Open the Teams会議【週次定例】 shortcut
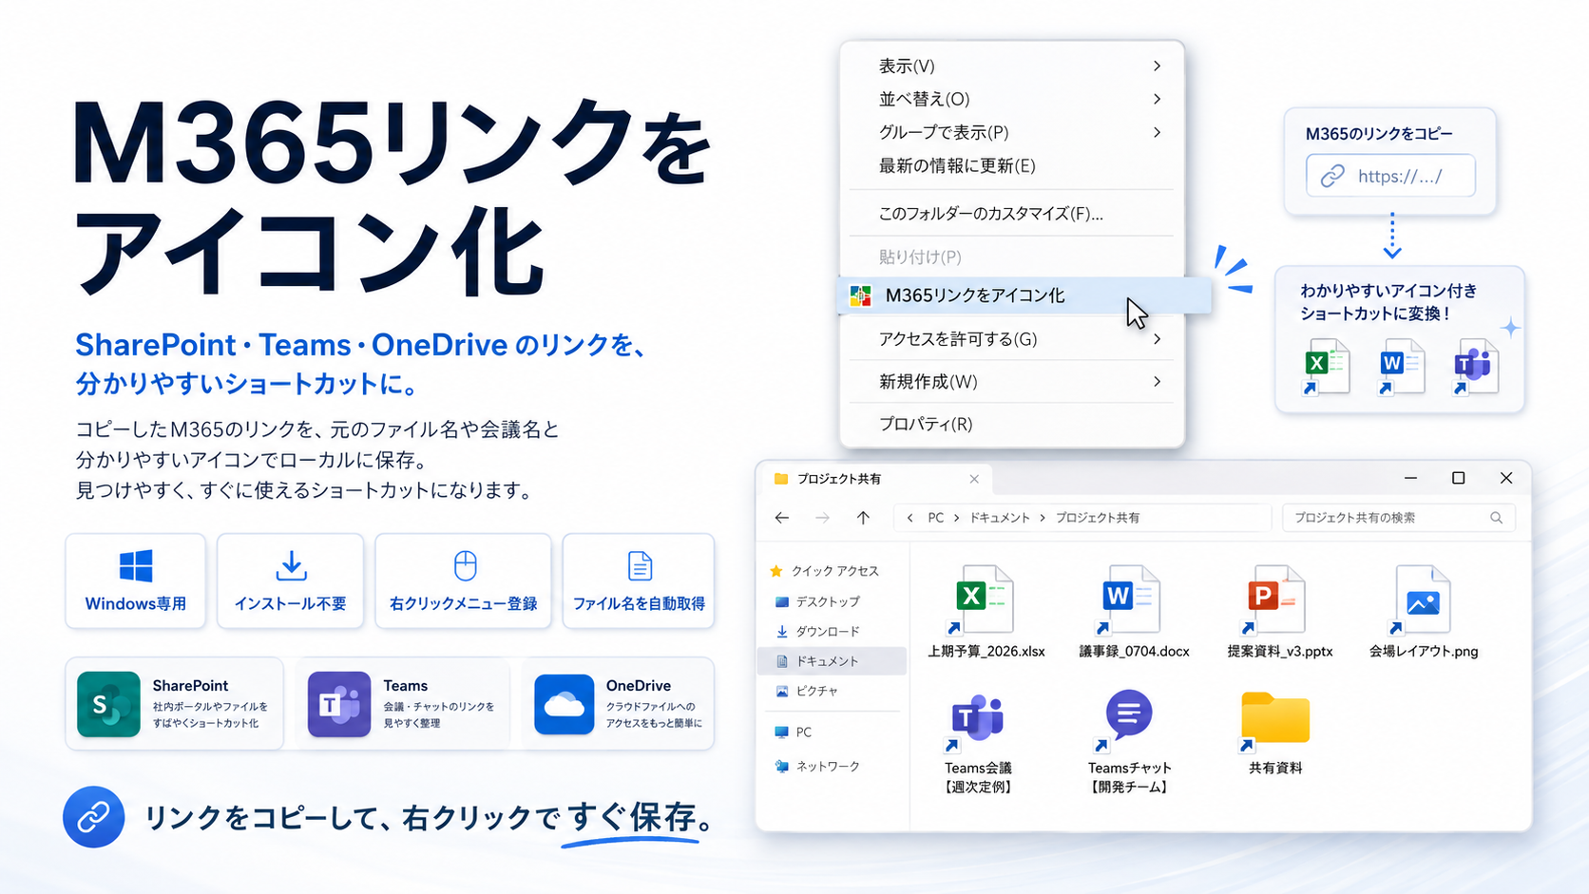 978,744
